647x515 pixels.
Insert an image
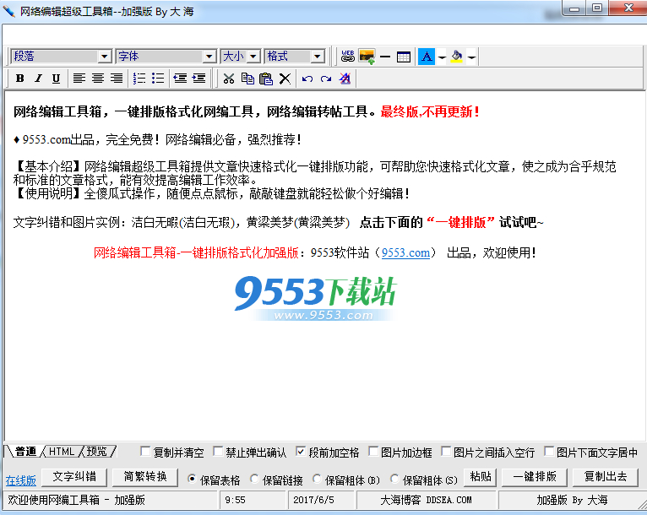[x=367, y=57]
